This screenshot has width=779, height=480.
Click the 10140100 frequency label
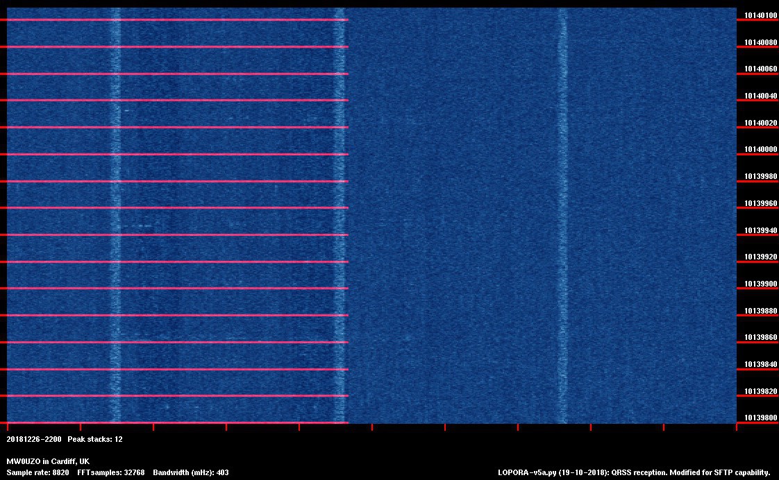point(760,15)
